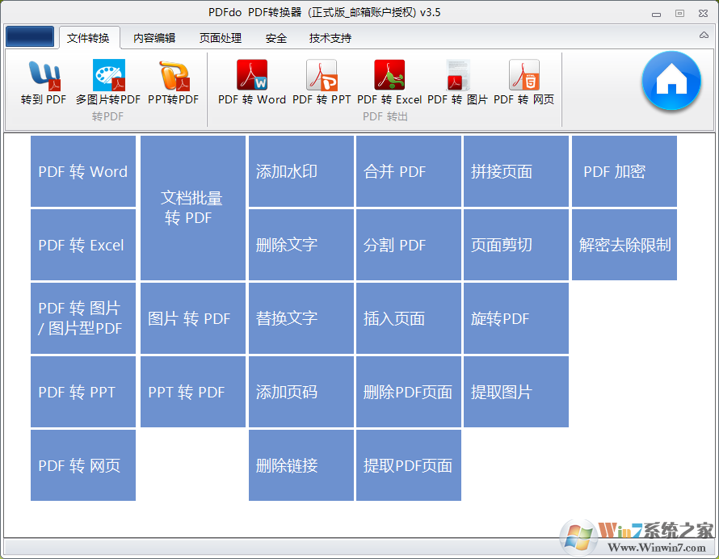Open the 合并 PDF function
The width and height of the screenshot is (719, 559).
[408, 171]
